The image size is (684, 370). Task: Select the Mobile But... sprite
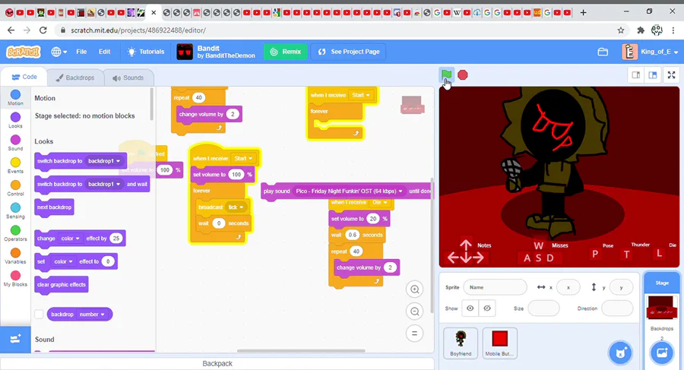coord(500,343)
